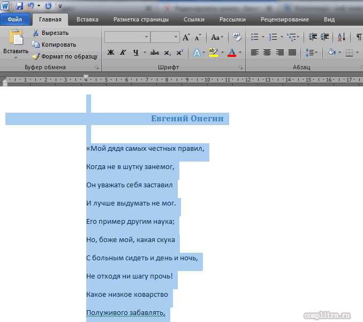Apply bulleted list

[255, 37]
